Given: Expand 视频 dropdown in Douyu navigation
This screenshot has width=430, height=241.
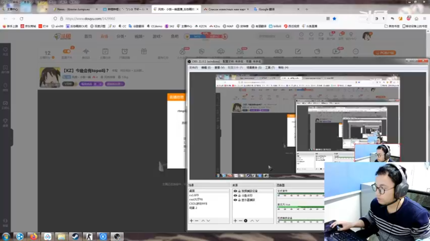Looking at the screenshot, I should (139, 36).
